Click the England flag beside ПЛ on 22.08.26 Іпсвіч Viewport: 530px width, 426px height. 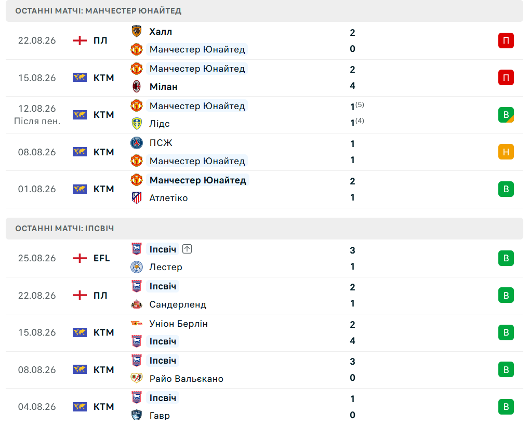[80, 295]
